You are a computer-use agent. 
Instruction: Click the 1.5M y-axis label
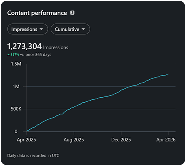pos(16,64)
